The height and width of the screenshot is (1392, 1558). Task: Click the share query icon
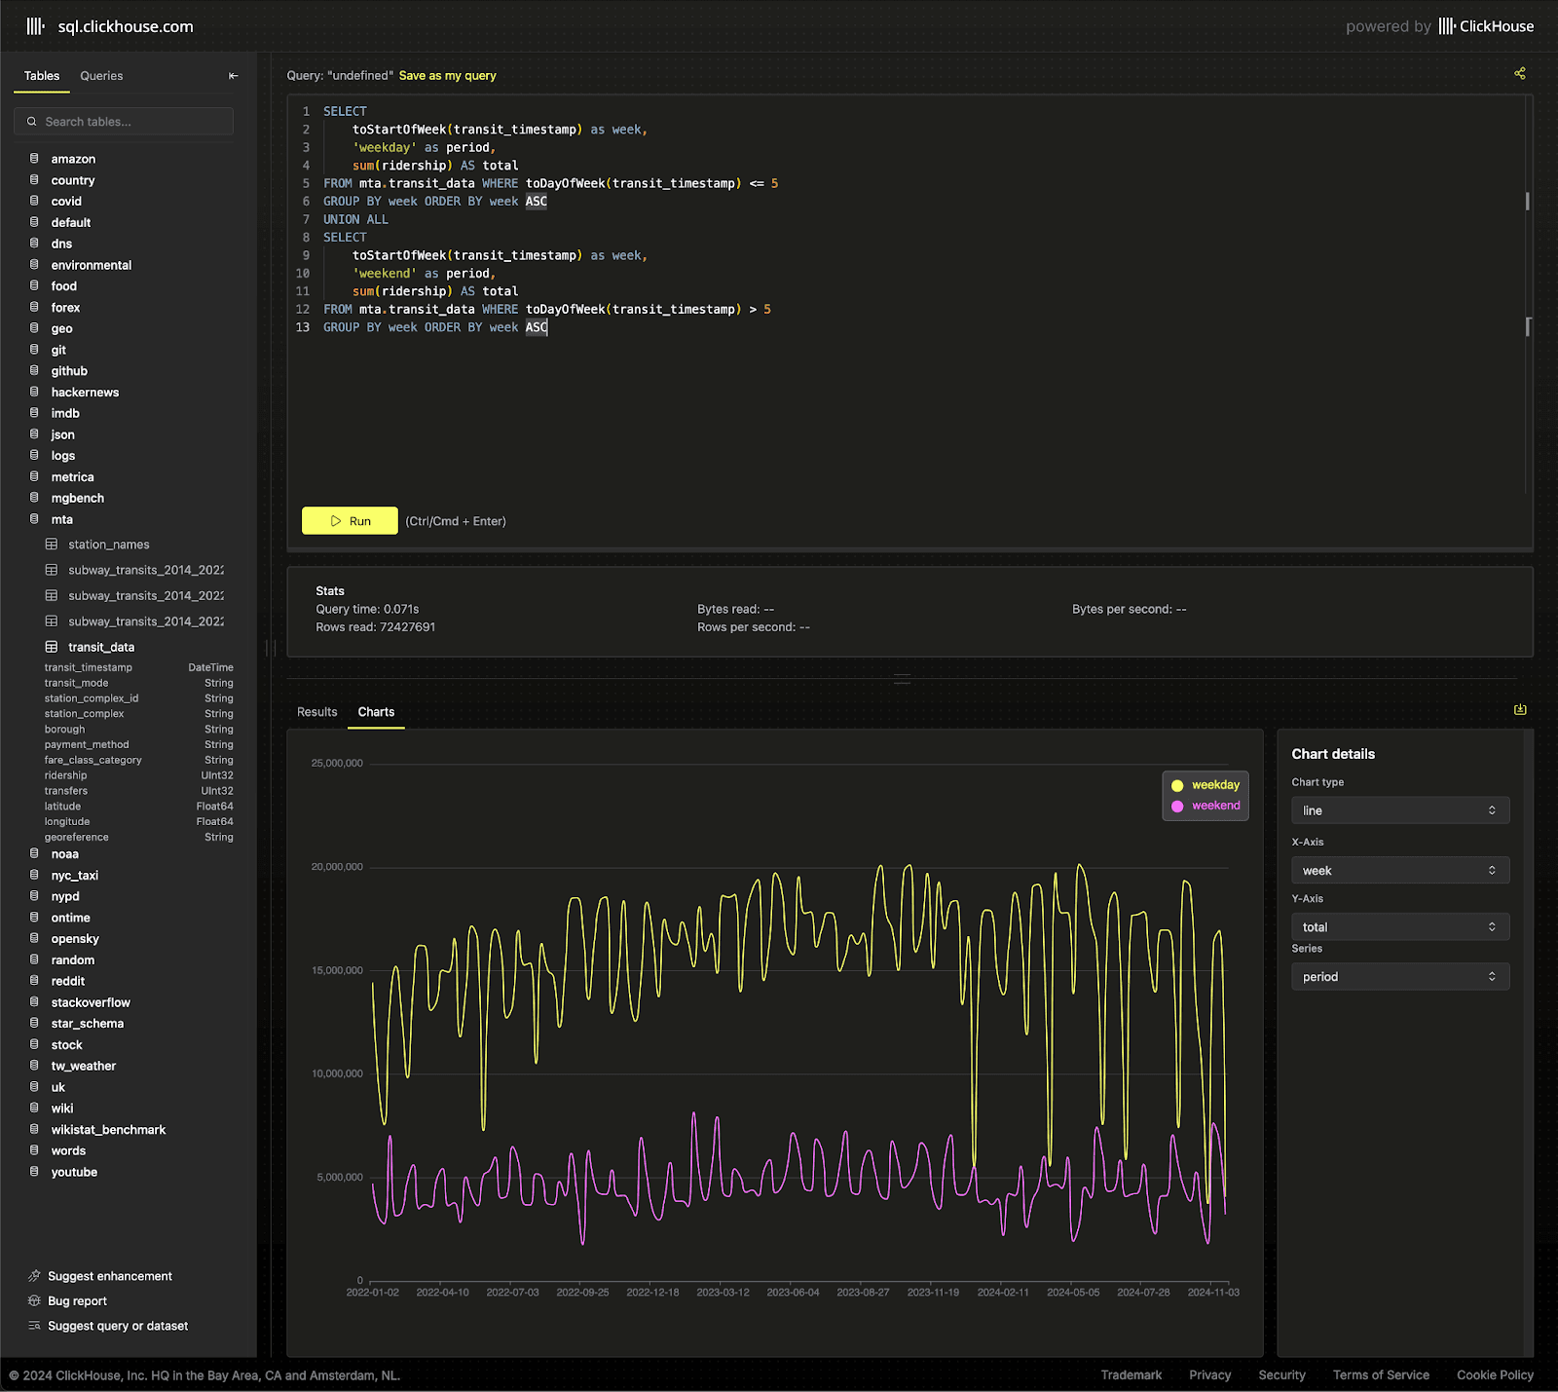coord(1519,74)
